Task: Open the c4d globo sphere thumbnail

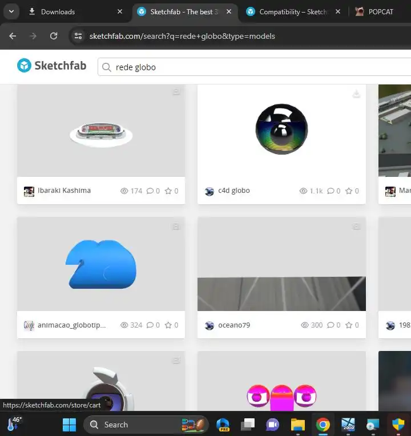Action: tap(281, 131)
